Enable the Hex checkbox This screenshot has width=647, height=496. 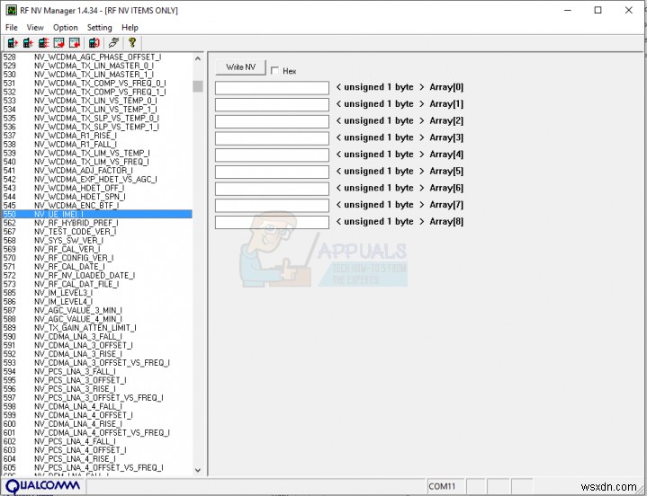274,71
